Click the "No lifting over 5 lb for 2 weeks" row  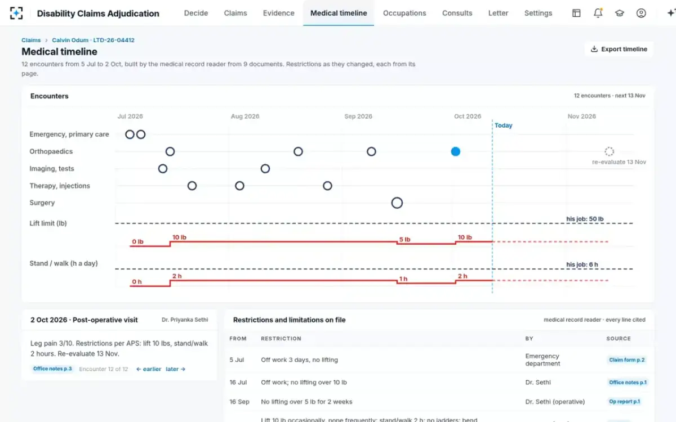pos(439,402)
